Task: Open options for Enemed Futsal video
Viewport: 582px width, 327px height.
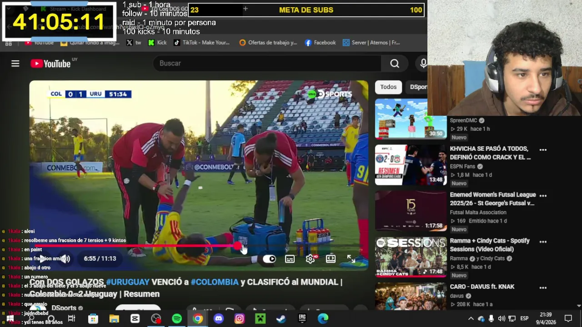Action: click(543, 195)
